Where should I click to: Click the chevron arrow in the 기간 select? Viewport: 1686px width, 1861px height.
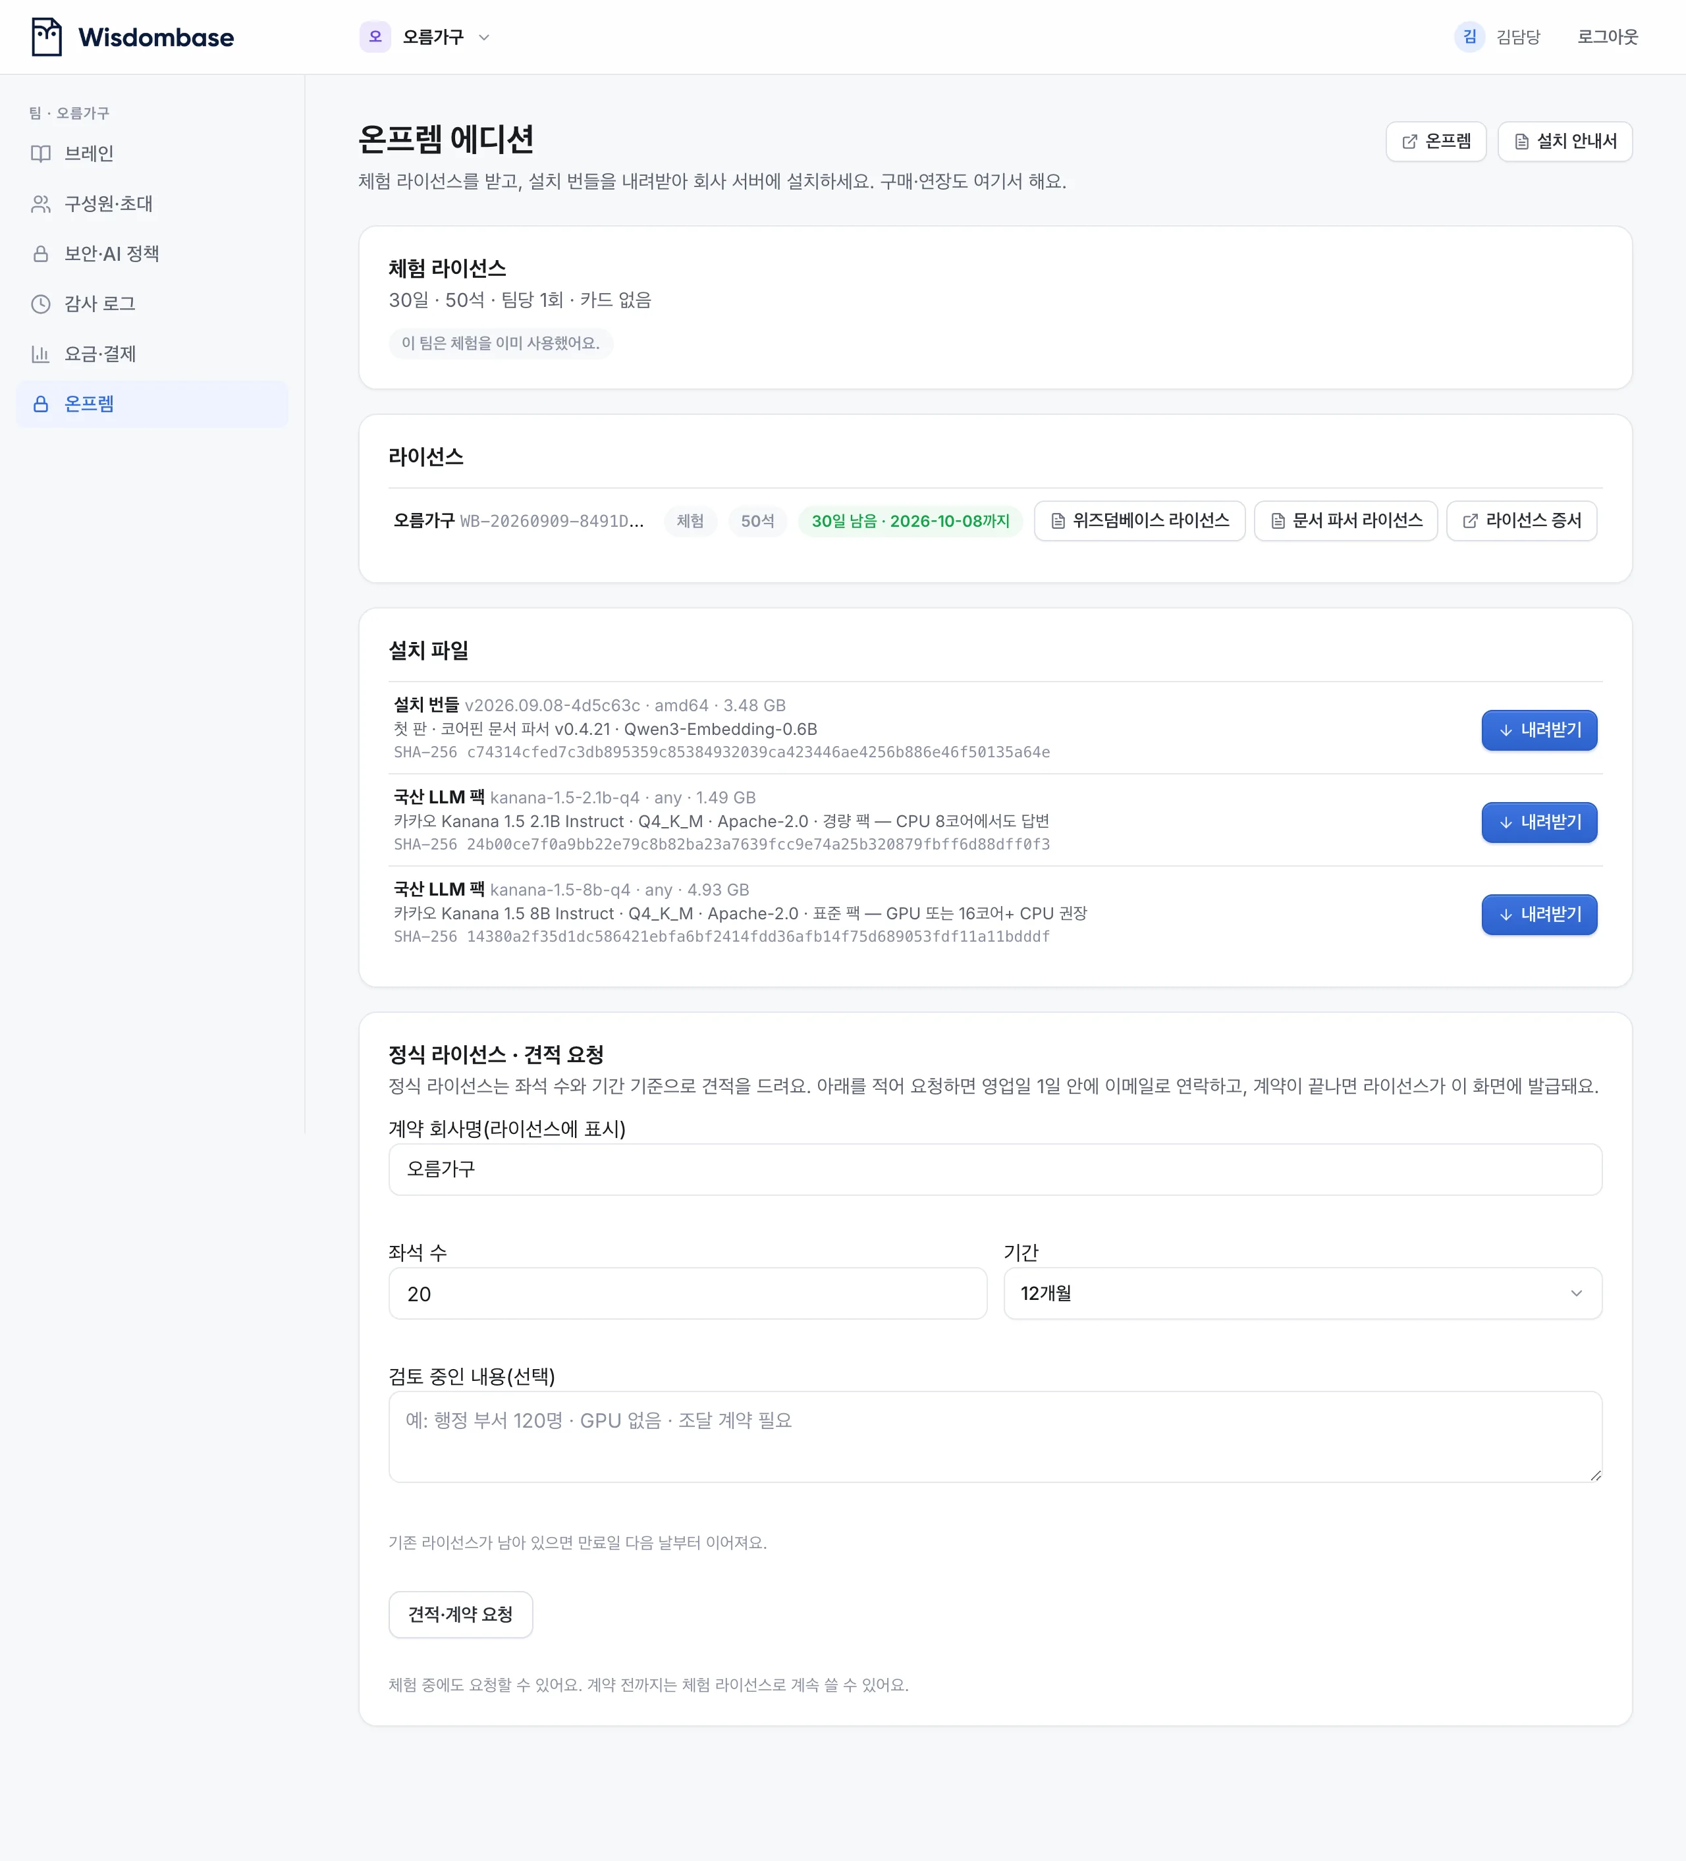1576,1293
